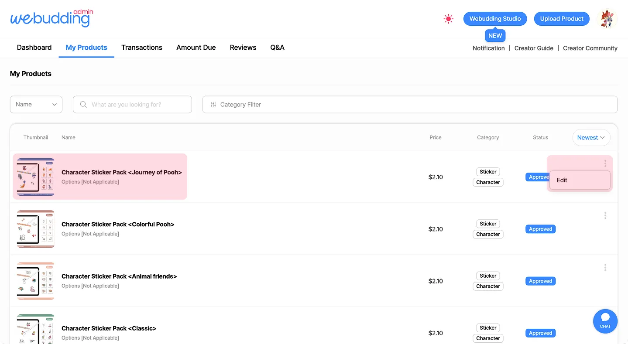The image size is (628, 344).
Task: Click Approved status for Colorful Pooh
Action: pyautogui.click(x=540, y=229)
